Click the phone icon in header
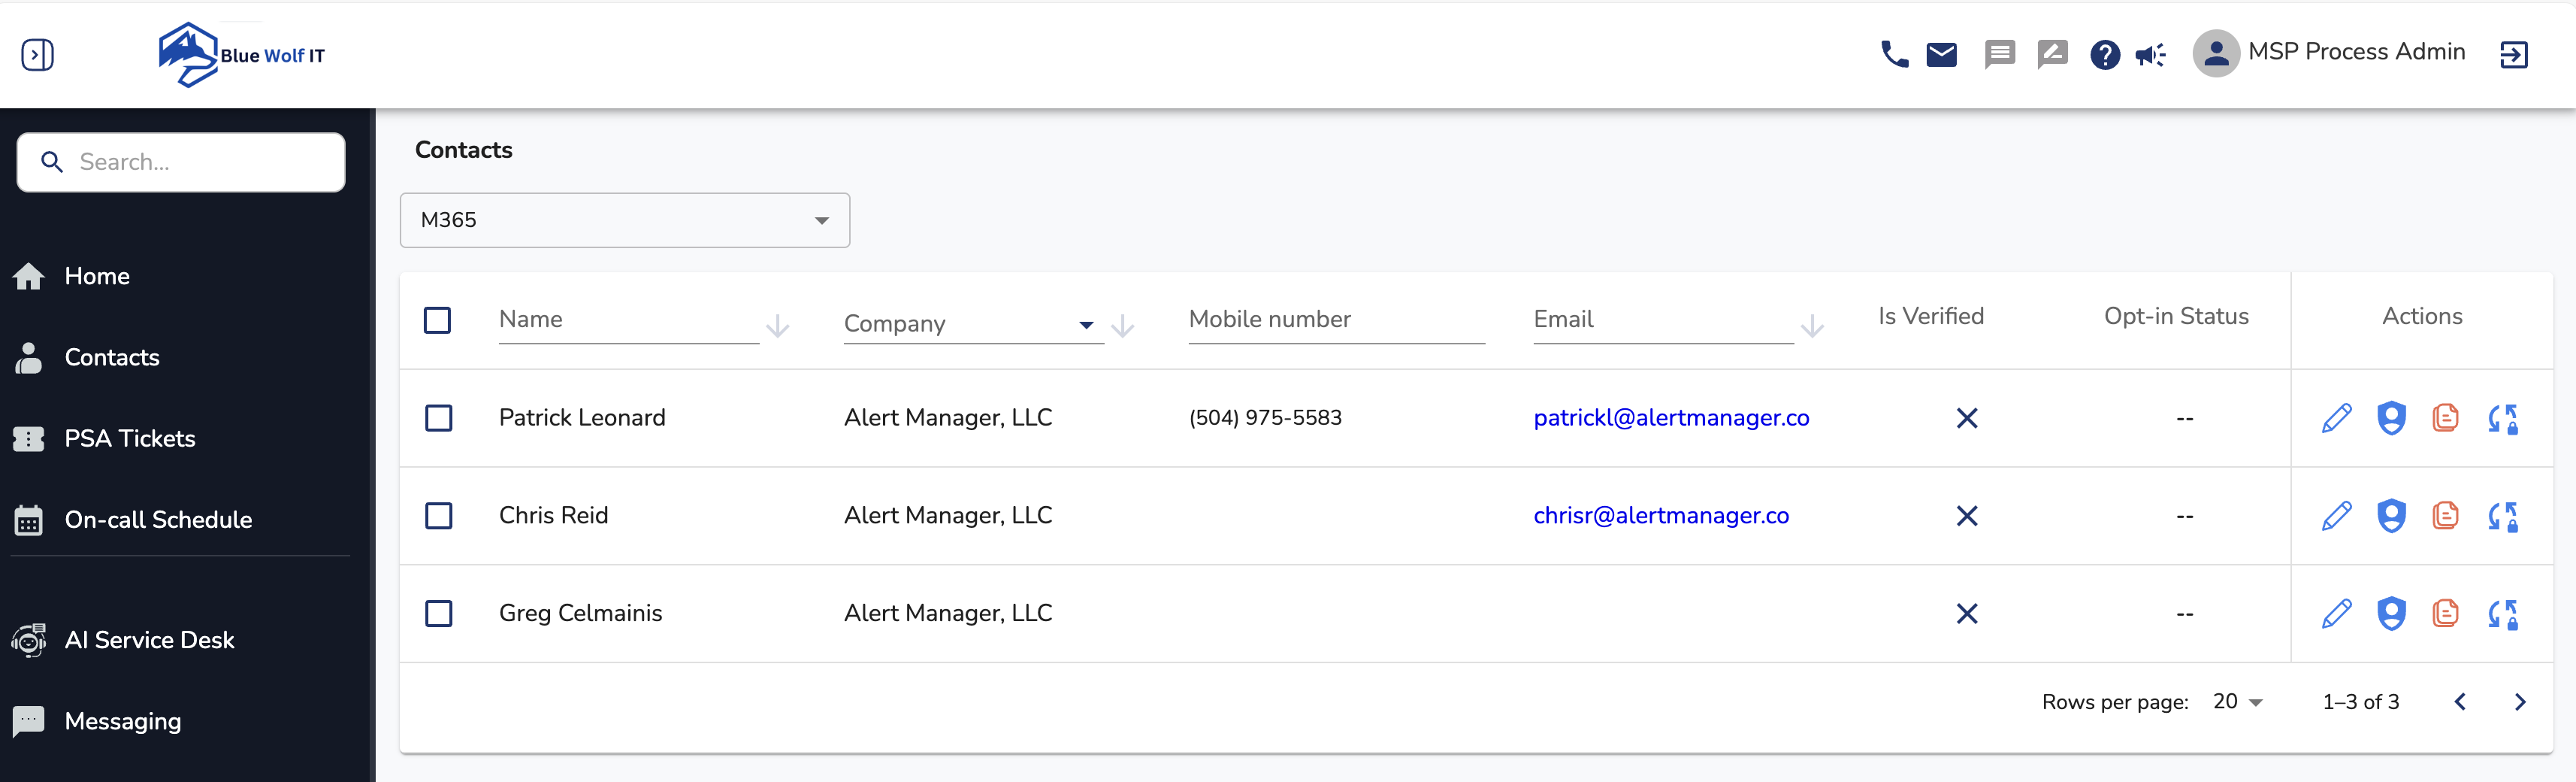The image size is (2576, 782). coord(1893,54)
